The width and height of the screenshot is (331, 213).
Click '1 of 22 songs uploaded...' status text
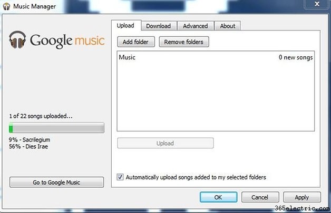coord(41,116)
